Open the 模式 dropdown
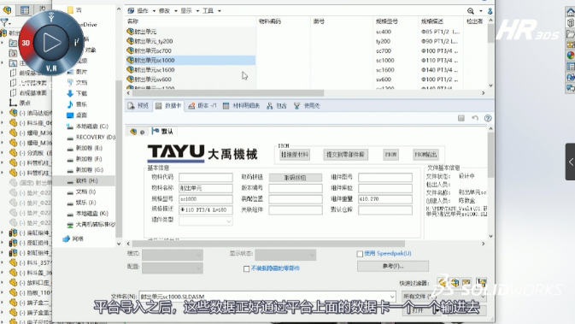This screenshot has width=575, height=324. pos(173,255)
